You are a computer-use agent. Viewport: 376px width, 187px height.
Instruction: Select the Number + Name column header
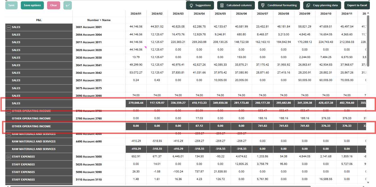[x=99, y=20]
